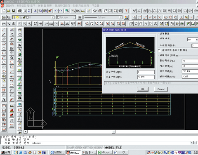
Task: Select the Rectangle draw tool
Action: [x=4, y=53]
